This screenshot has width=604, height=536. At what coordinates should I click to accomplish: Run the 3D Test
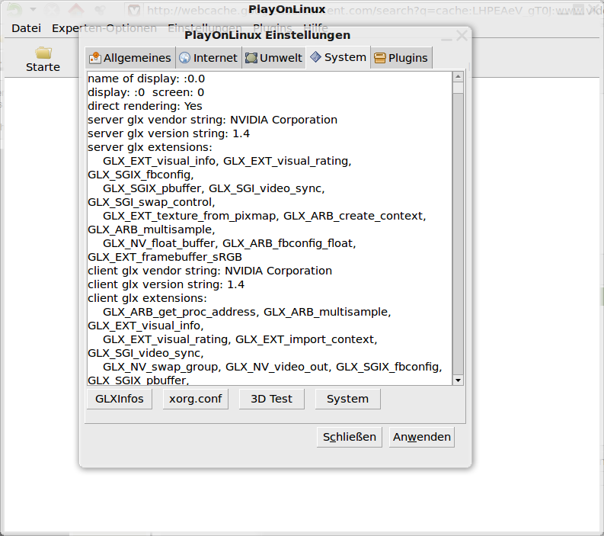[272, 399]
